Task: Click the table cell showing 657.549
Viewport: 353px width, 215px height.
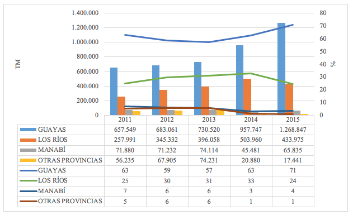Action: (x=125, y=130)
